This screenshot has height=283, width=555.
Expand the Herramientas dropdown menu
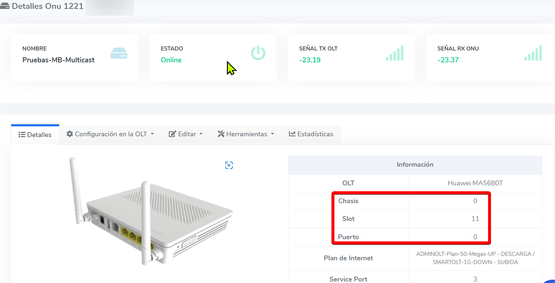[246, 134]
